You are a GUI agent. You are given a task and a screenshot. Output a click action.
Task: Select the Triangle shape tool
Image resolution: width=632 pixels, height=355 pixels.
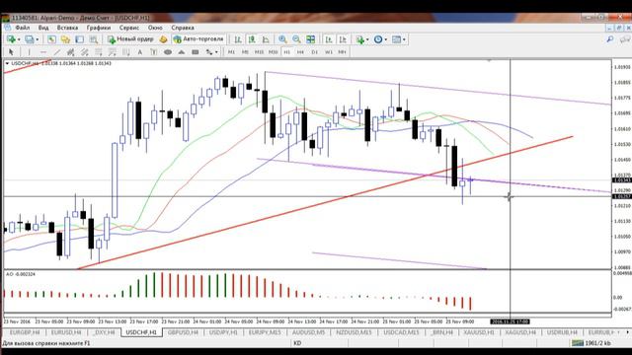click(182, 52)
